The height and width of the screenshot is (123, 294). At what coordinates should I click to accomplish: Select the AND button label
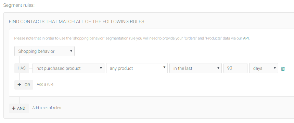click(x=21, y=108)
